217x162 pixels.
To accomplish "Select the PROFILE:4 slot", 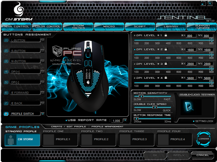I will (x=174, y=140).
